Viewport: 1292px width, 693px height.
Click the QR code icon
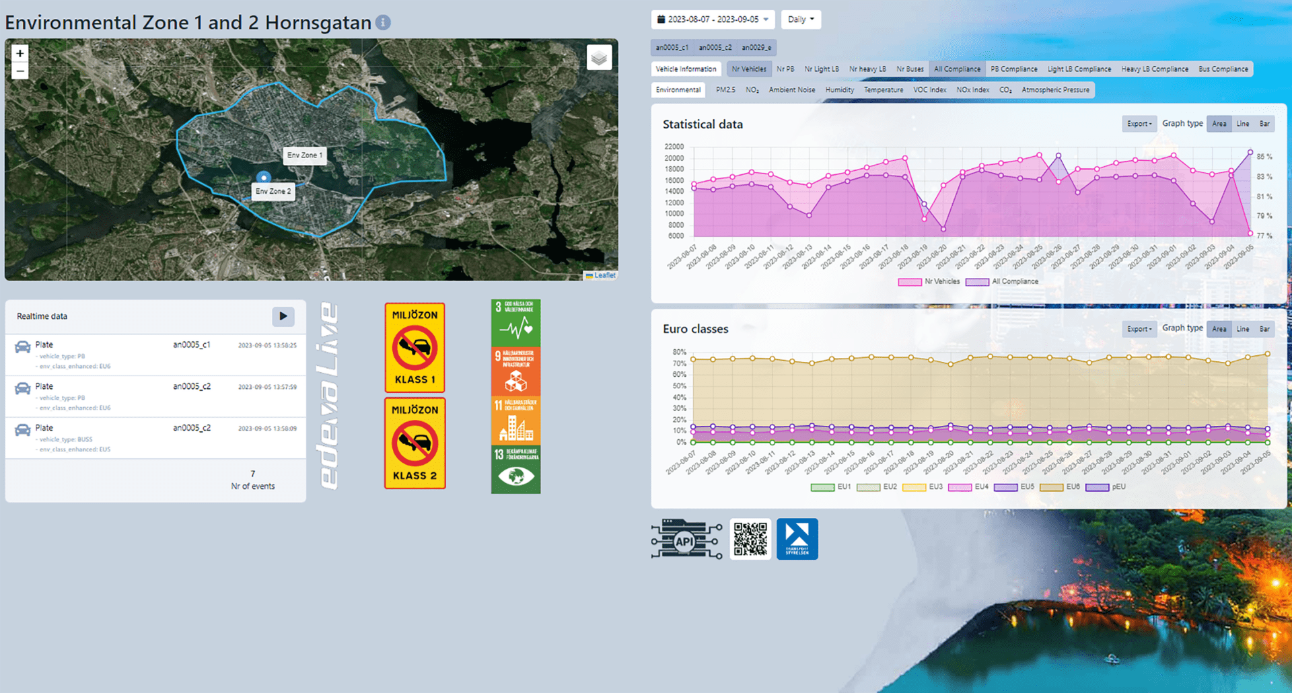coord(750,539)
